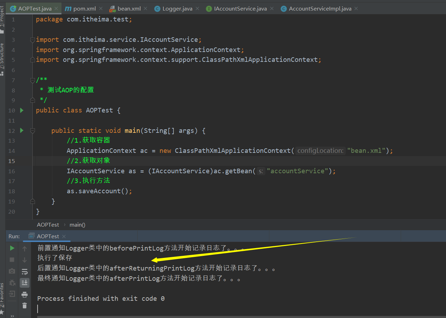Click console line with afterReturningPrintLog

[x=156, y=268]
